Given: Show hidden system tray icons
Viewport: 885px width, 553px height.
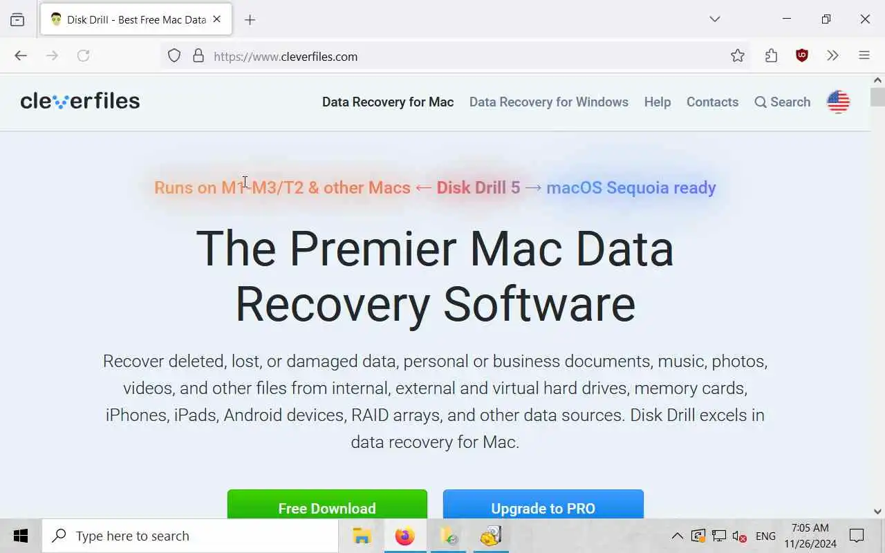Looking at the screenshot, I should 678,536.
